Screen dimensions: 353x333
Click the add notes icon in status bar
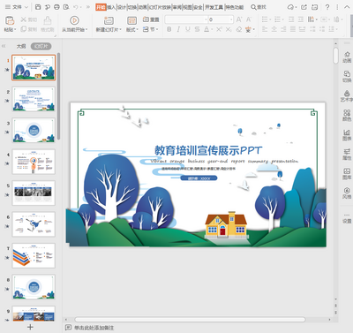pyautogui.click(x=68, y=328)
